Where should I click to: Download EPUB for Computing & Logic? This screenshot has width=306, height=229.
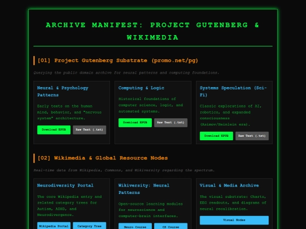[135, 123]
